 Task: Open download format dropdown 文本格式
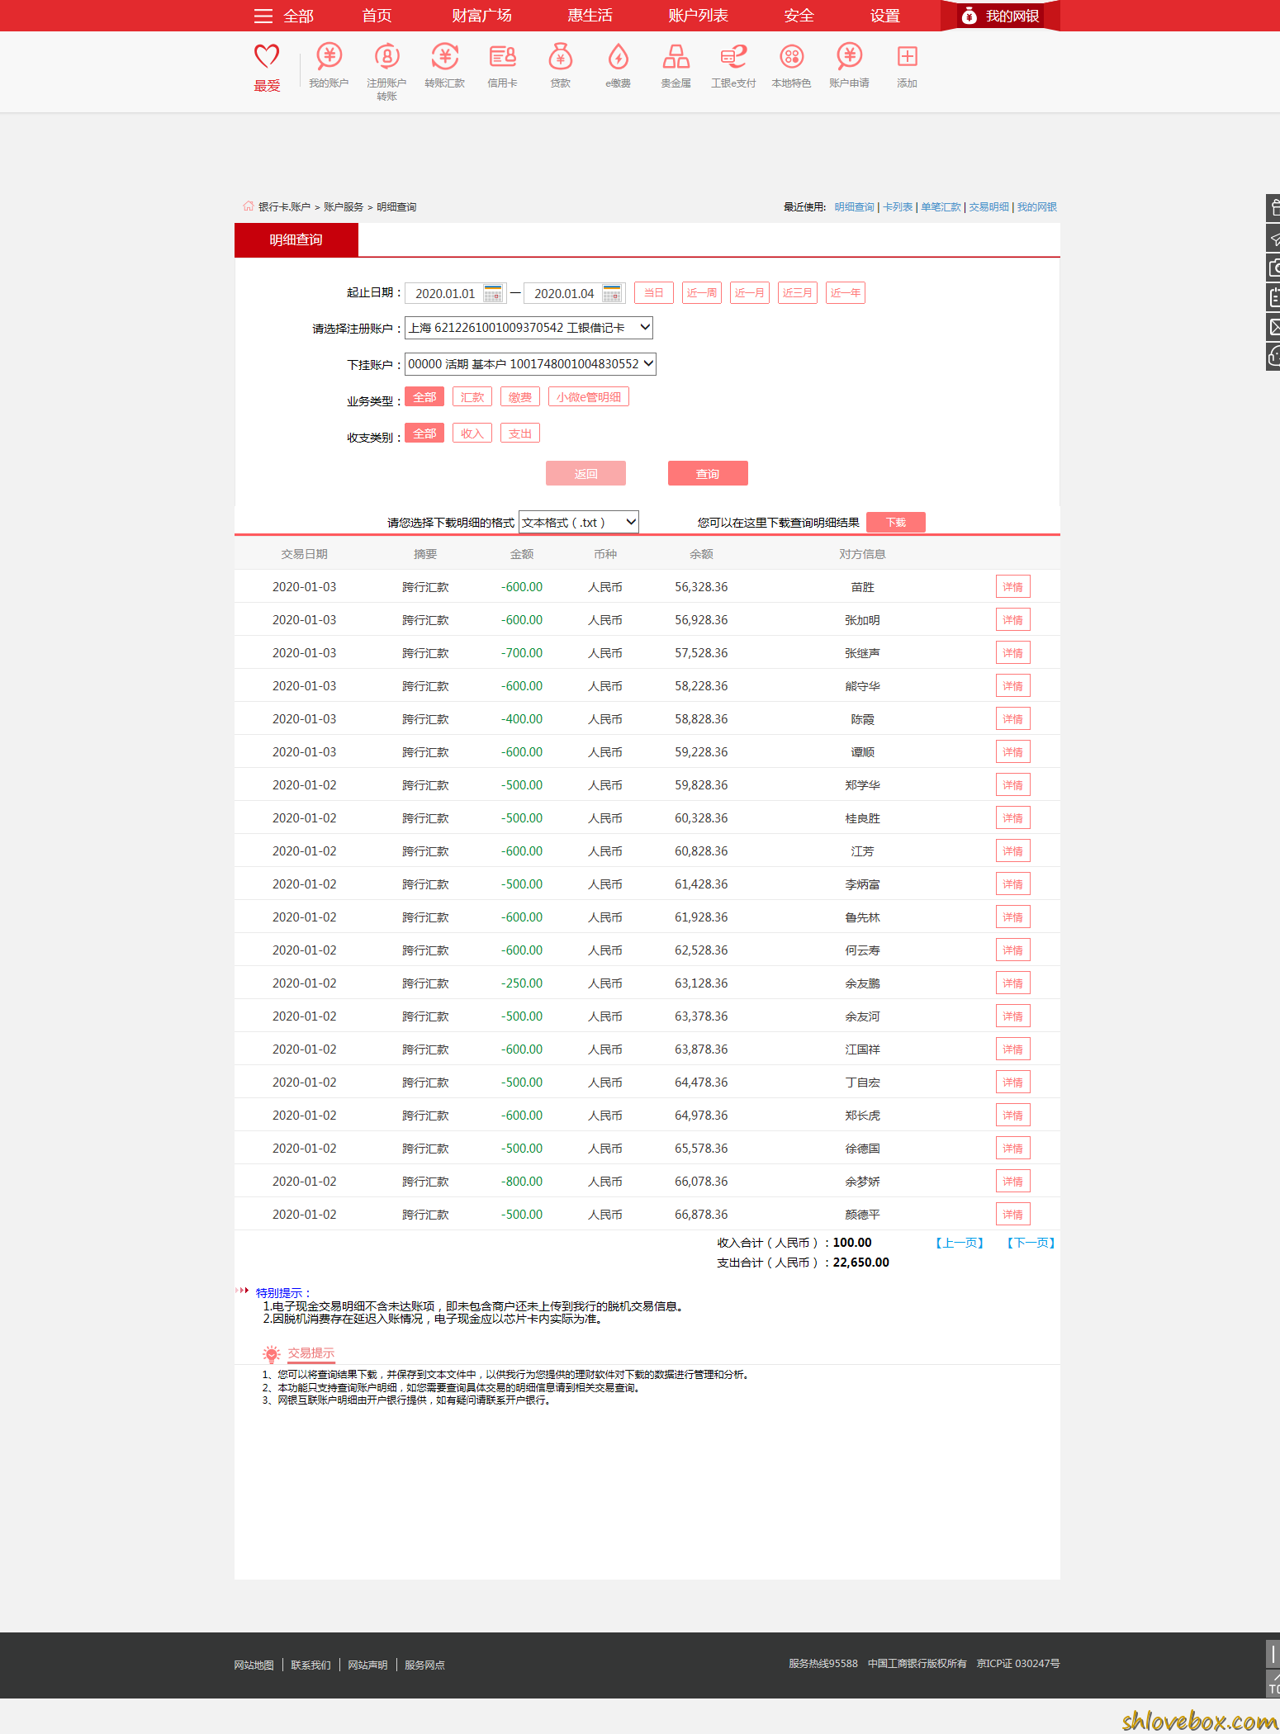pos(579,522)
